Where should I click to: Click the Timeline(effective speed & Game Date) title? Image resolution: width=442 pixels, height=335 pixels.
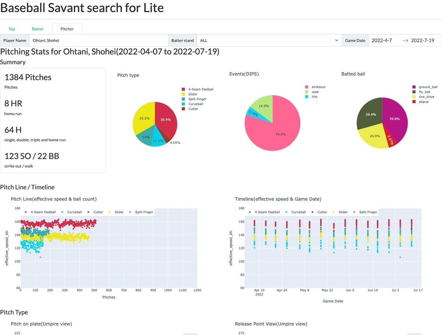tap(278, 199)
